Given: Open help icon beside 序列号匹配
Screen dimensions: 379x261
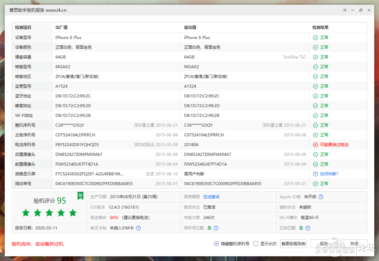Looking at the screenshot, I should click(x=216, y=228).
